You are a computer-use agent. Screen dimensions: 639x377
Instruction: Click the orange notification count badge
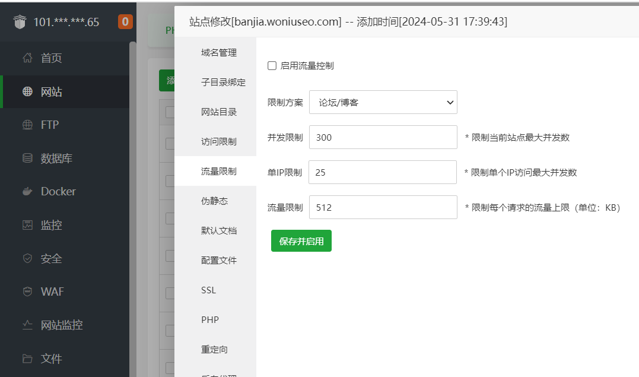[125, 23]
